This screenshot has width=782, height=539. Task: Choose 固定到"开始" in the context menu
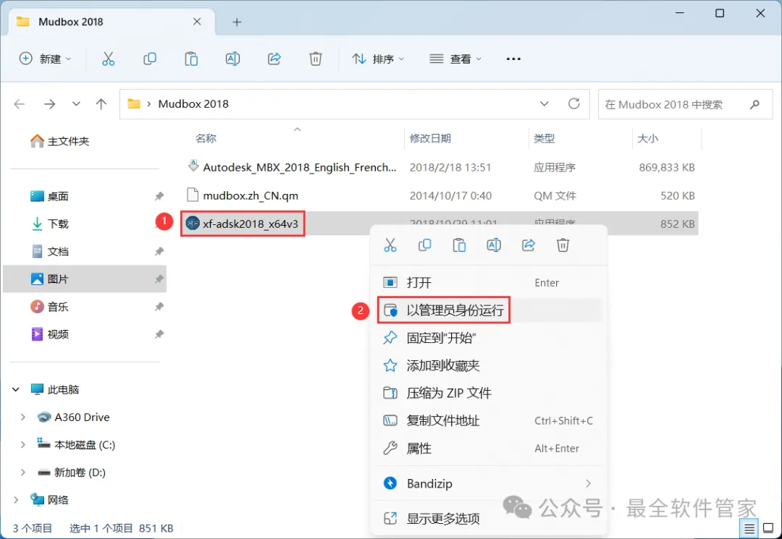coord(489,338)
